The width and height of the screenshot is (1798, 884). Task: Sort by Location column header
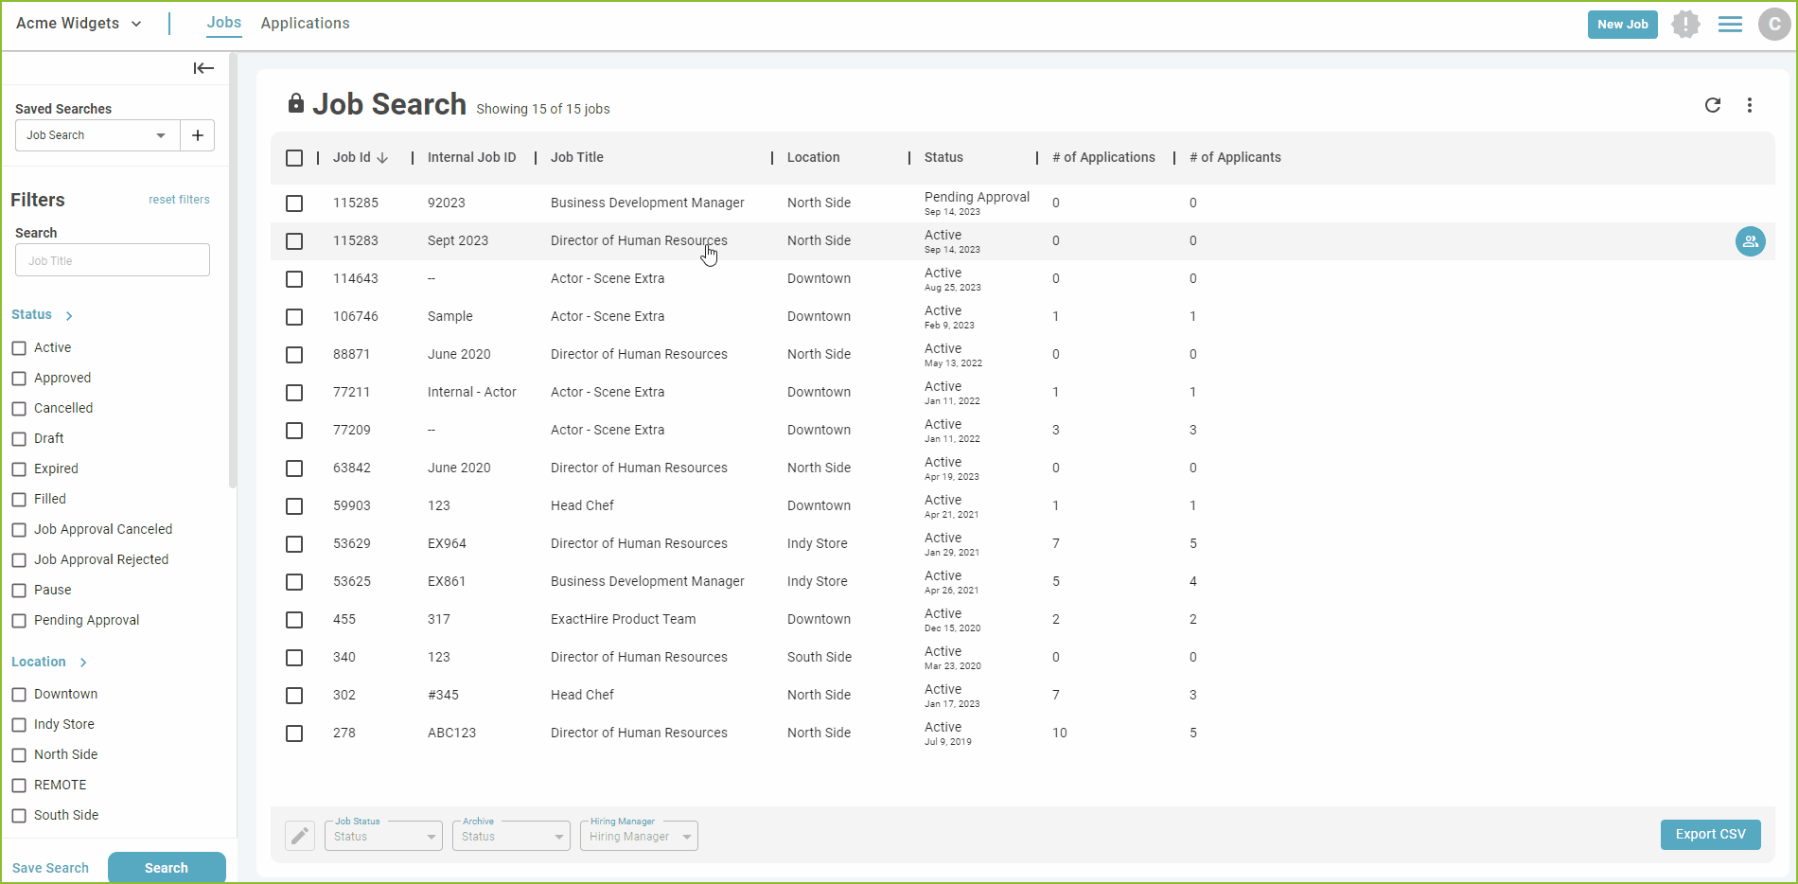tap(813, 158)
